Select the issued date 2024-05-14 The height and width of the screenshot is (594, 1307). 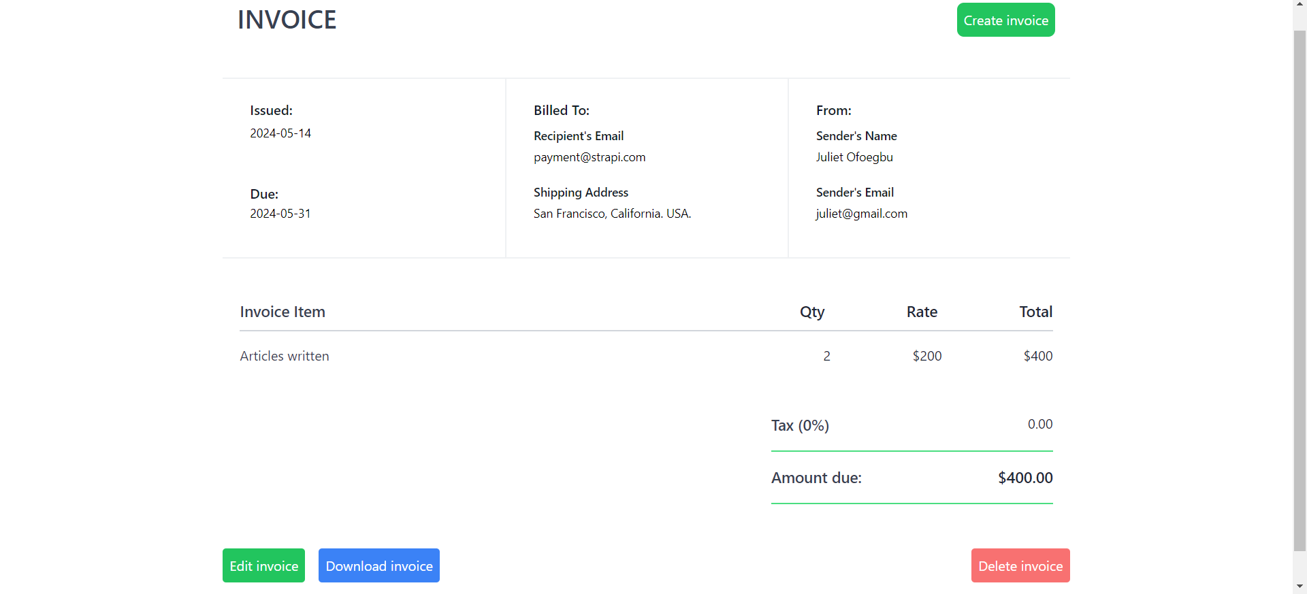[280, 133]
